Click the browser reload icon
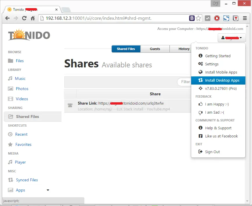 click(24, 18)
